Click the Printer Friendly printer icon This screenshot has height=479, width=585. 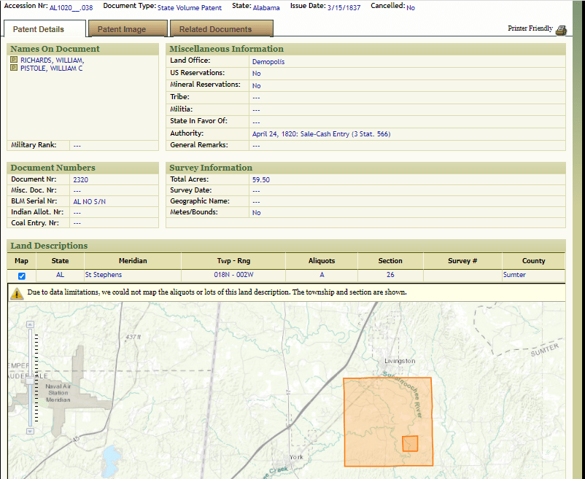coord(561,30)
